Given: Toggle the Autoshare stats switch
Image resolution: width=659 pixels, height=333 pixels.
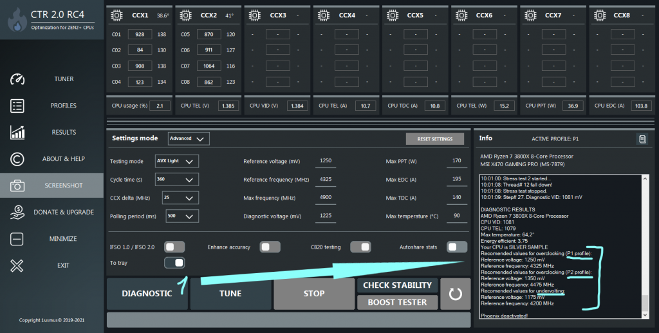Looking at the screenshot, I should point(456,247).
